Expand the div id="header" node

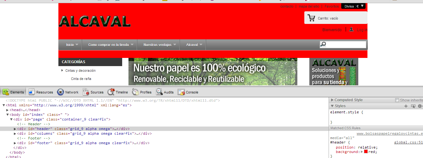coord(15,129)
